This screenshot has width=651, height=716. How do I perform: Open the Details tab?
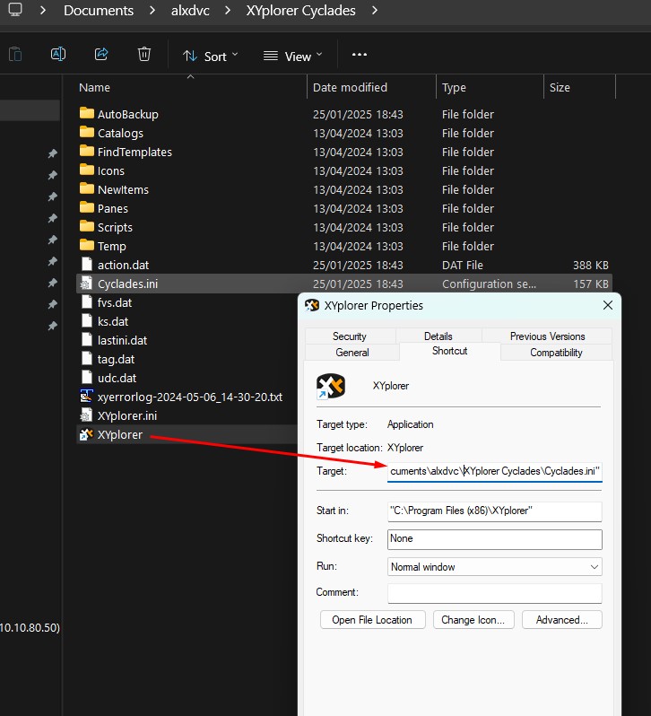coord(438,336)
